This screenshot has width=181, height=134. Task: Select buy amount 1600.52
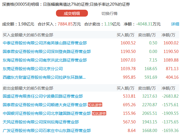coord(128,43)
